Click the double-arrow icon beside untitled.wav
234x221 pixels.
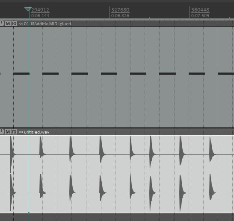[x=21, y=132]
